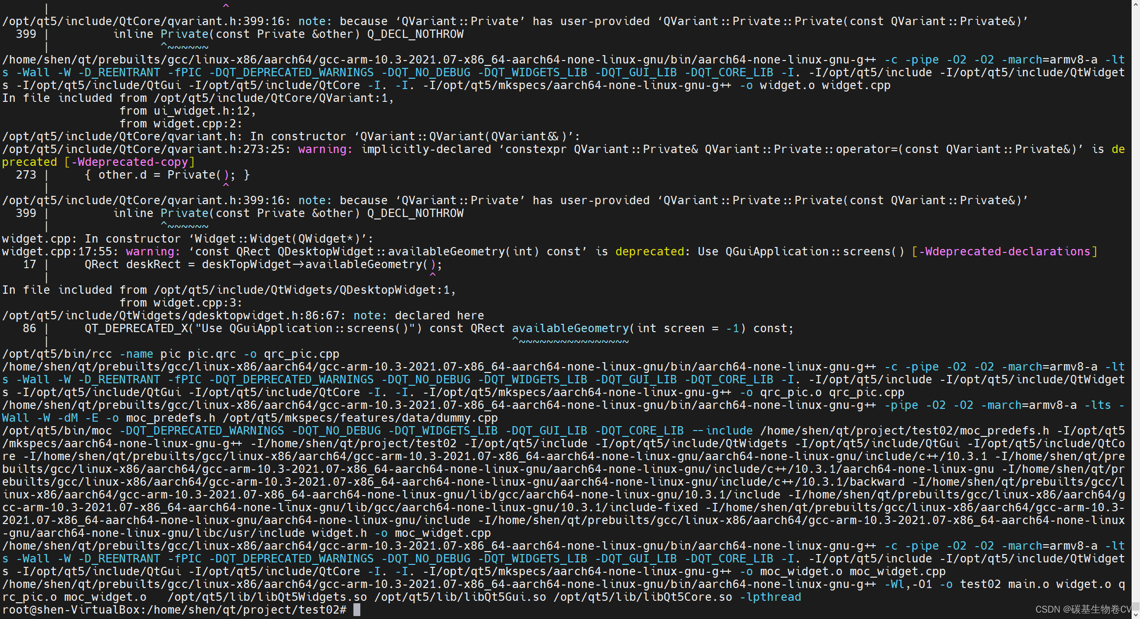Image resolution: width=1140 pixels, height=619 pixels.
Task: Click "-o moc_widget.o moc_widget.cpp" text
Action: 843,571
